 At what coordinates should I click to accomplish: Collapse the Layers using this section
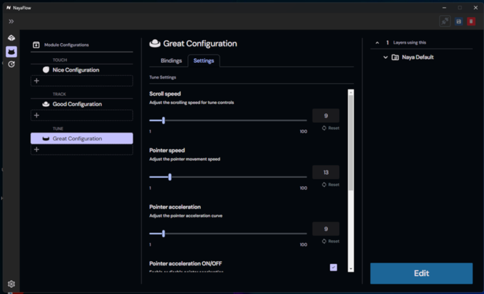[377, 43]
